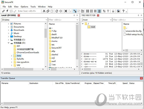Close the Local (DY3002) tab

pyautogui.click(x=19, y=15)
